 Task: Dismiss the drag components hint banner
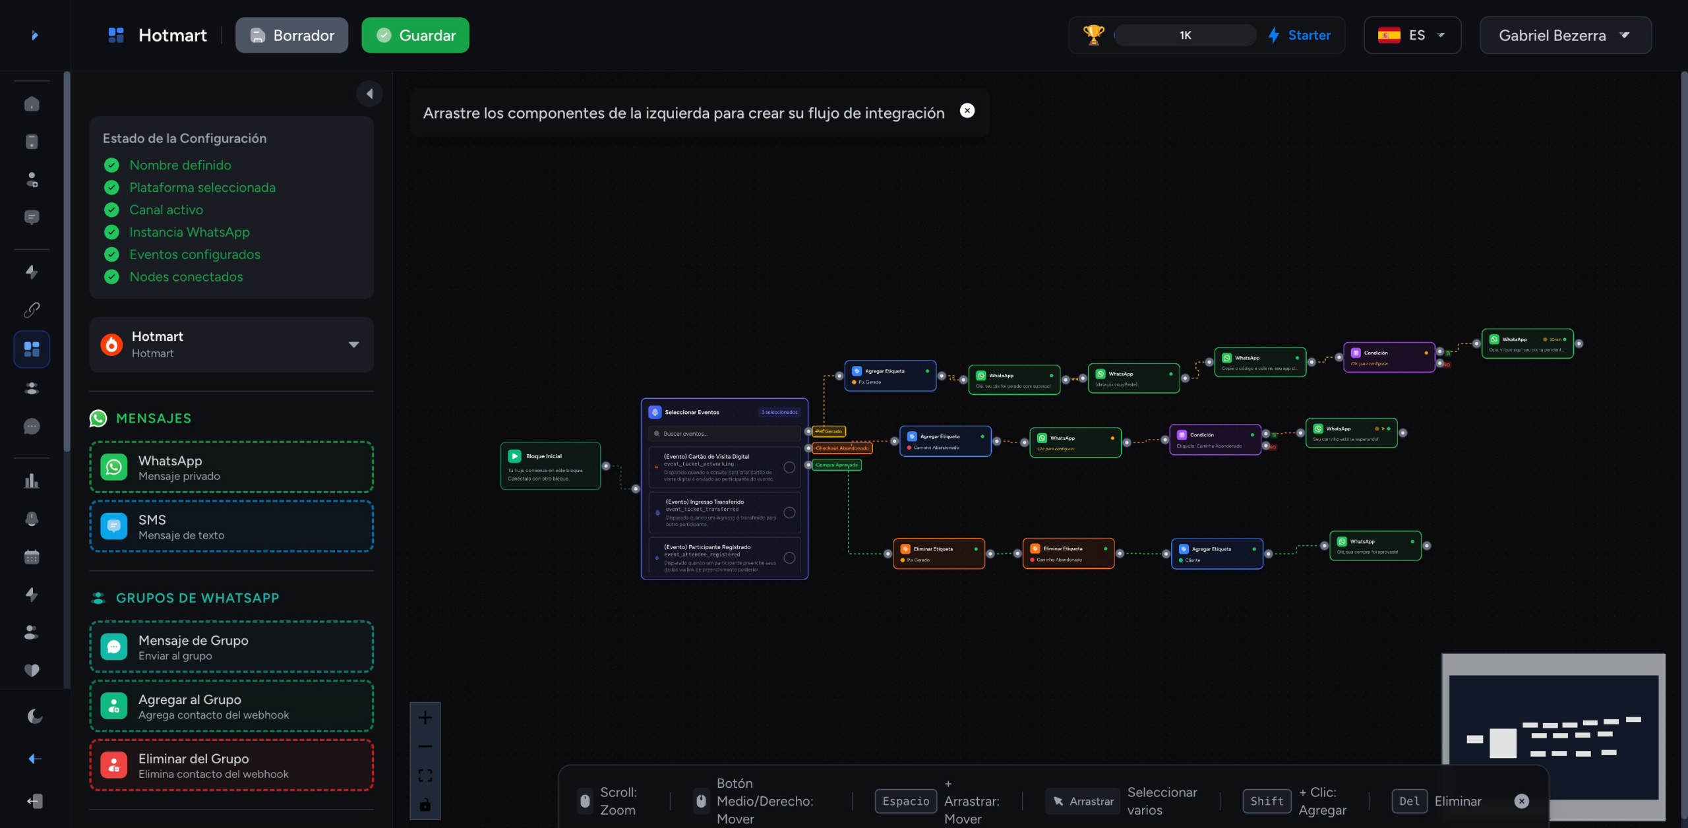(967, 111)
